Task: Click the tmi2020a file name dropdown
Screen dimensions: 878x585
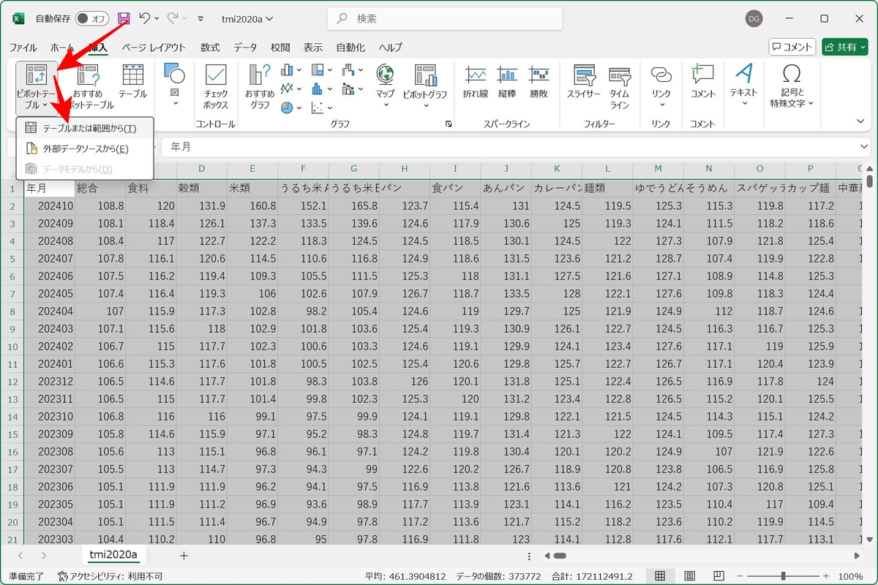Action: (248, 19)
